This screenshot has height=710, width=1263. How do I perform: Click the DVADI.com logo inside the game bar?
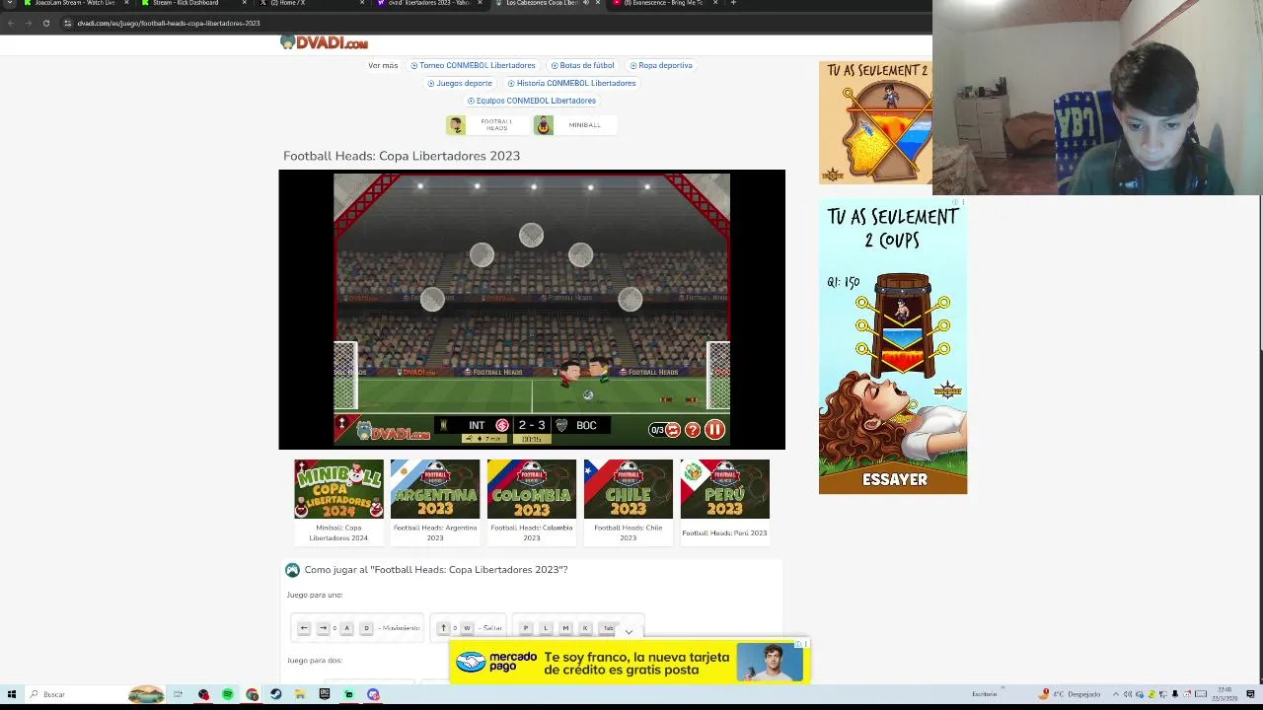coord(393,432)
